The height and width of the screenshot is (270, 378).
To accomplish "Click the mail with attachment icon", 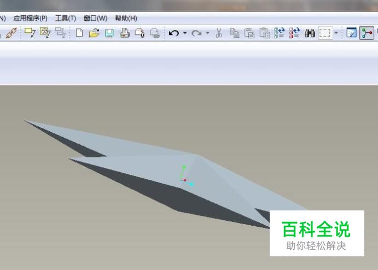I will tap(139, 33).
